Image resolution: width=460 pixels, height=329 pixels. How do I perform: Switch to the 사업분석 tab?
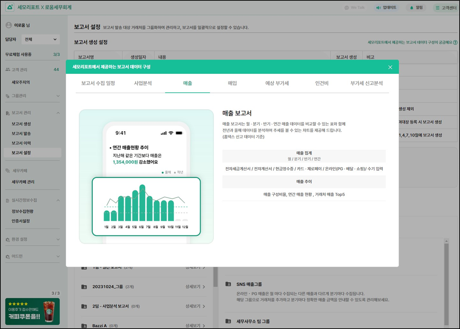pos(142,83)
